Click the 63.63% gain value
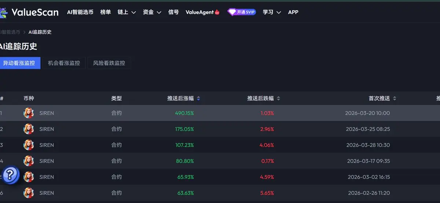The image size is (440, 203). pos(186,193)
